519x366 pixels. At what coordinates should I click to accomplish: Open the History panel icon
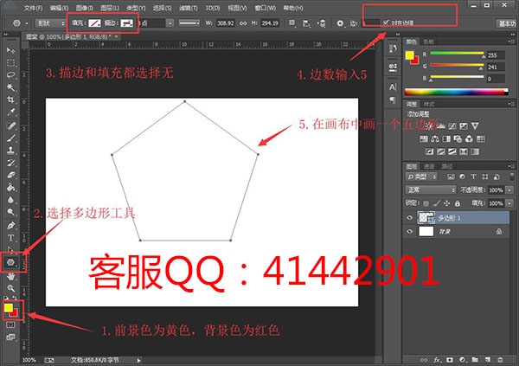click(393, 48)
